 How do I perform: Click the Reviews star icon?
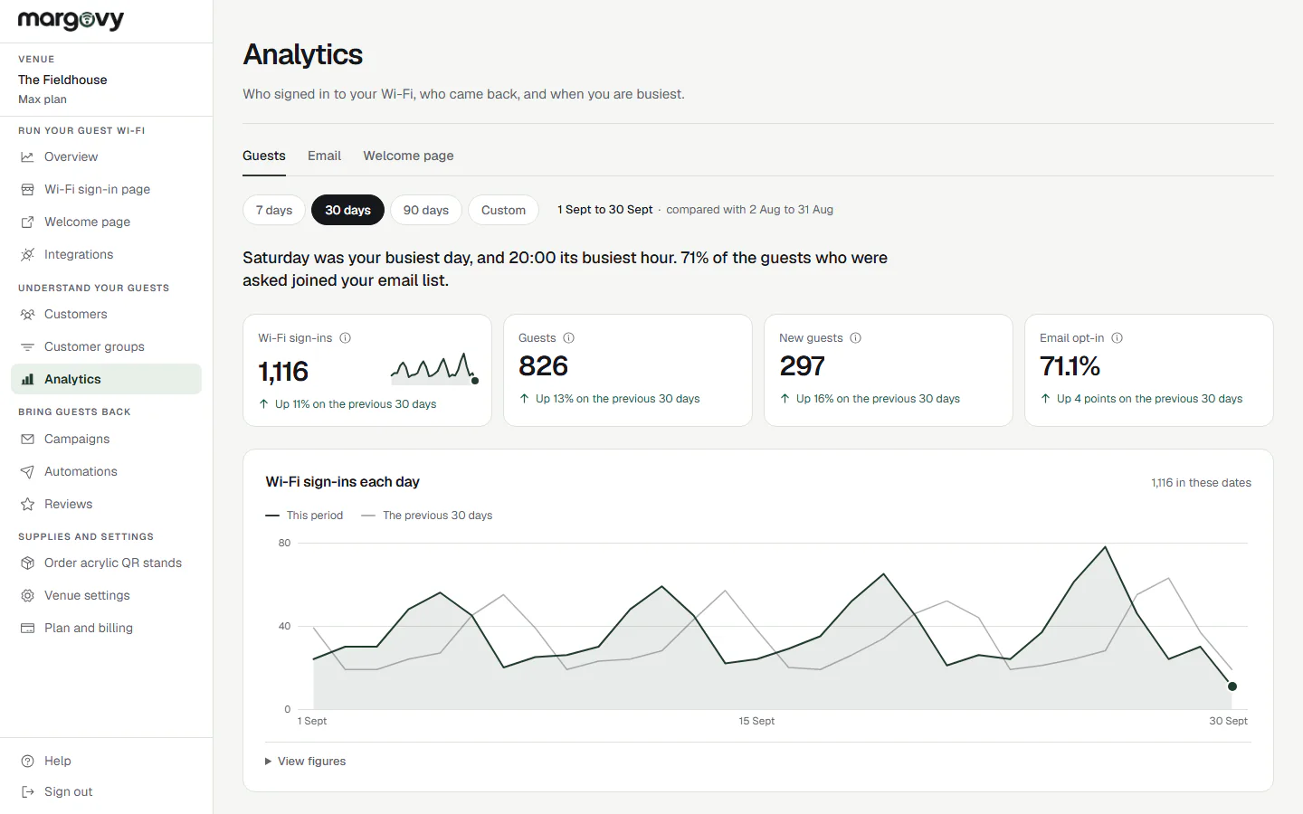27,504
